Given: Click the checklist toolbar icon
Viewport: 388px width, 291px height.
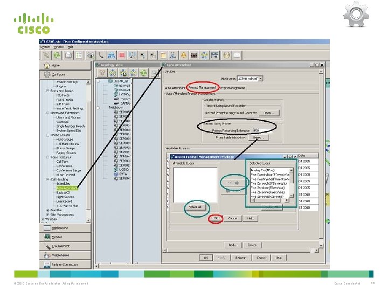Looking at the screenshot, I should [x=79, y=55].
